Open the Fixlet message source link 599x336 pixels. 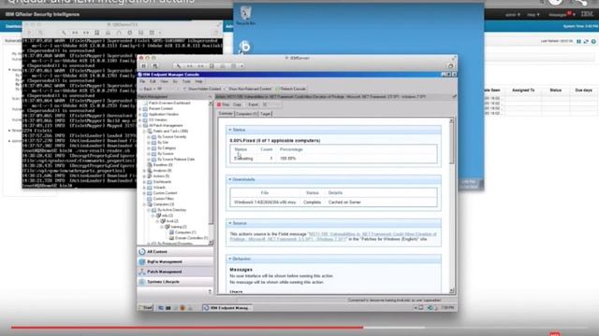point(333,236)
